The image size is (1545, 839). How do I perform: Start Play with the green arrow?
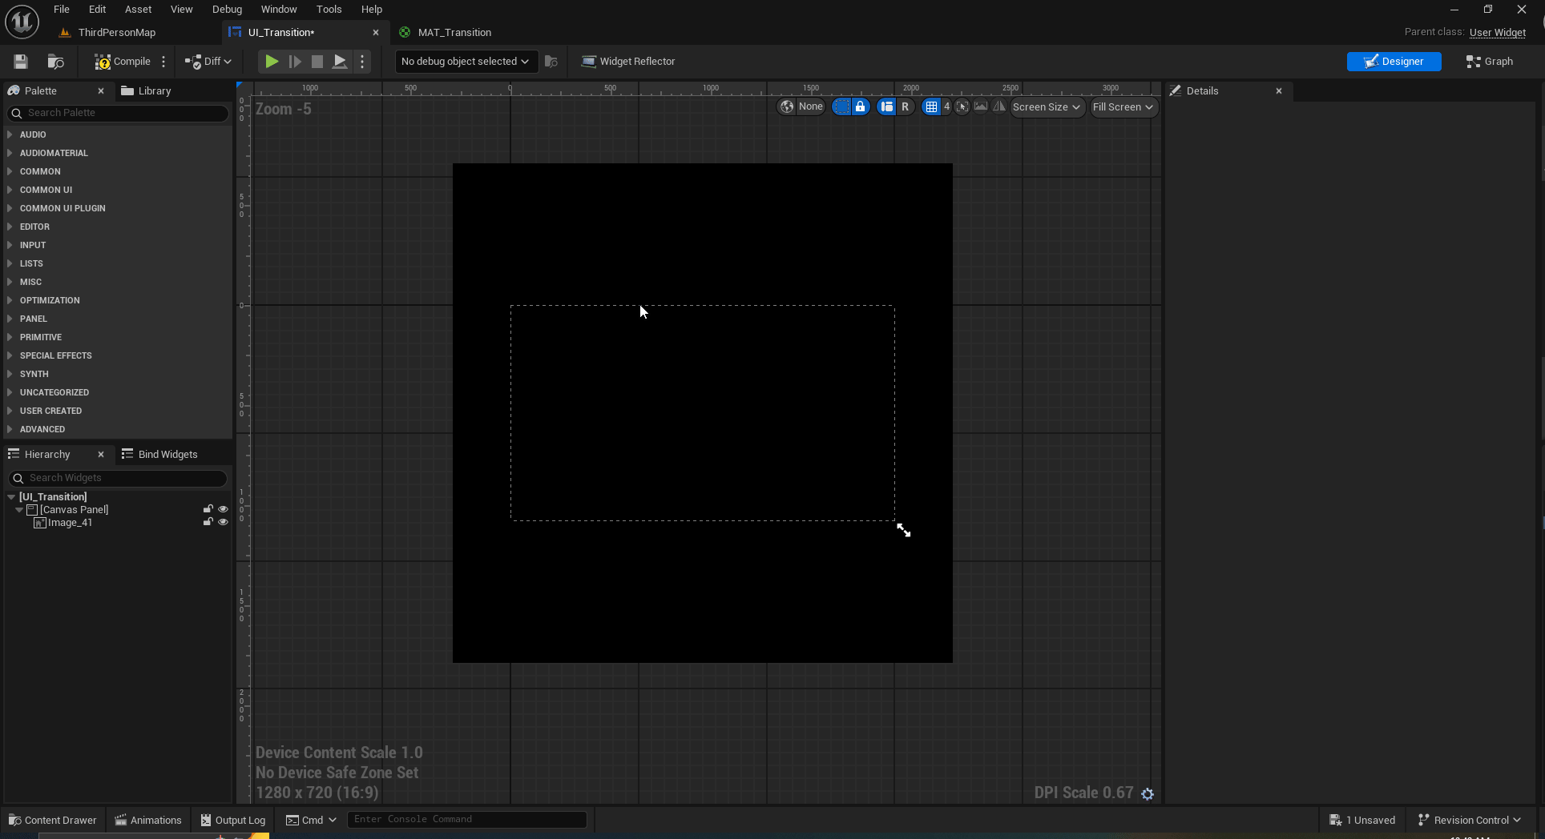272,62
